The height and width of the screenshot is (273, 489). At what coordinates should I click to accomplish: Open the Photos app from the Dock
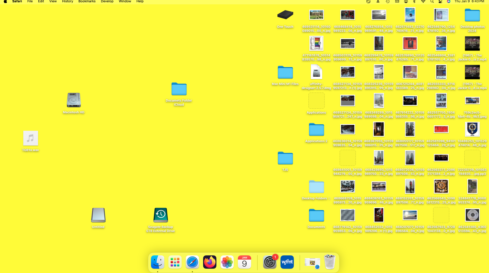click(x=227, y=262)
